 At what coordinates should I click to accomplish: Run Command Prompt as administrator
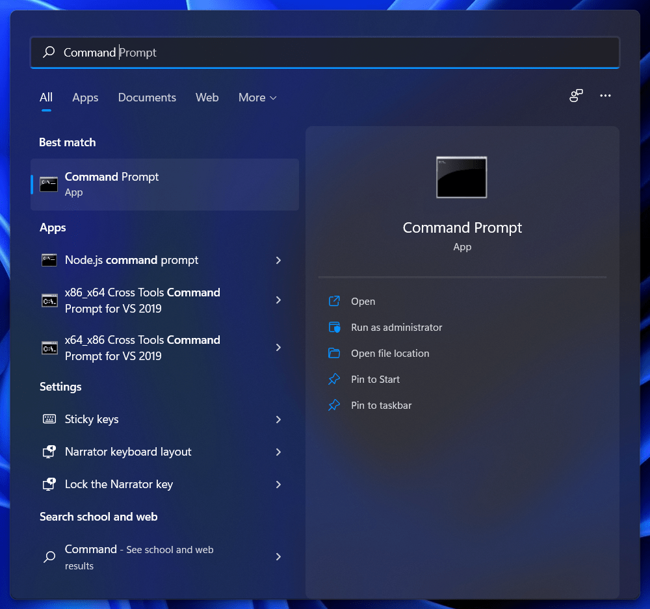398,327
